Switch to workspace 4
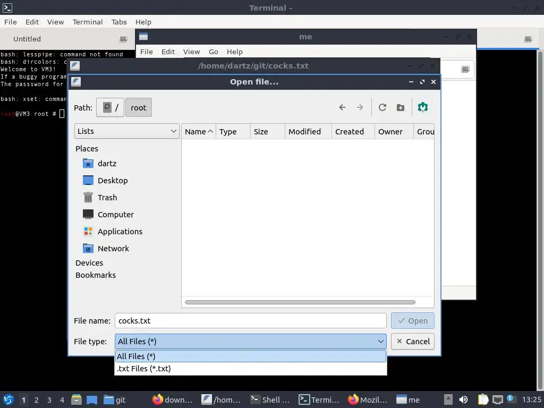 62,400
